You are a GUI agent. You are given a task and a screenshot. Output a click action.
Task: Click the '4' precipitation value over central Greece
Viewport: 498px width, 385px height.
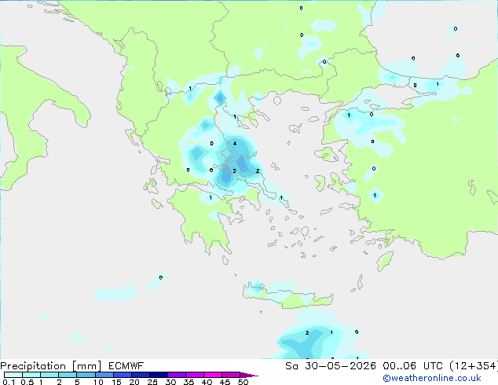click(x=235, y=144)
